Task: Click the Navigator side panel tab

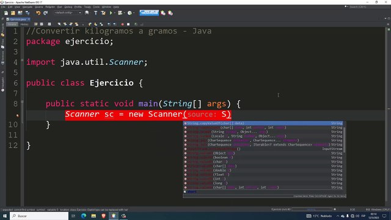Action: [x=2, y=84]
